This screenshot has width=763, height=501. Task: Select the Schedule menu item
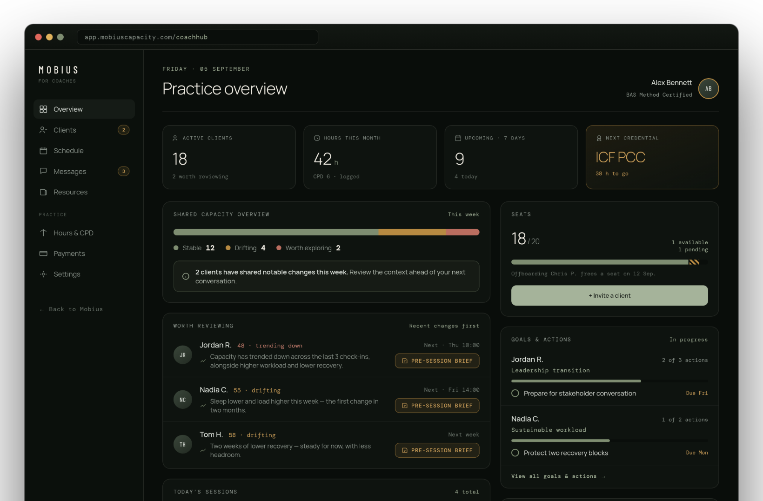click(84, 151)
